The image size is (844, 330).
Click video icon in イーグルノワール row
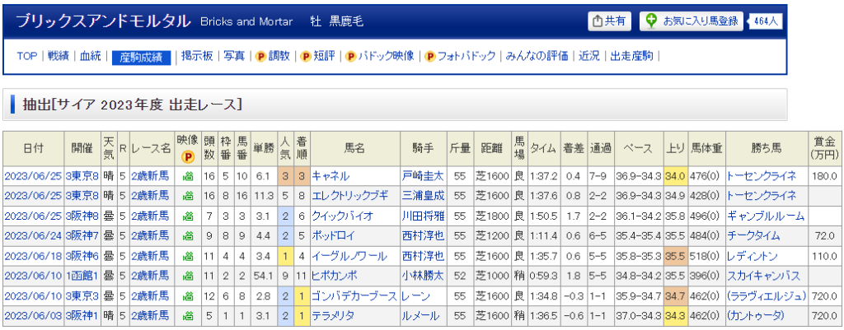187,256
